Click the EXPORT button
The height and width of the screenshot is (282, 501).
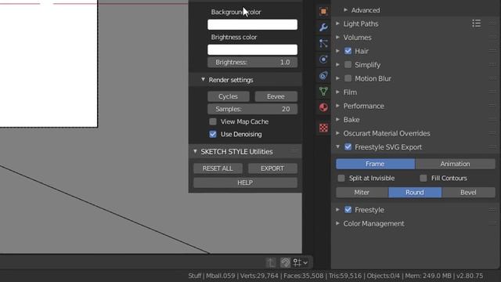(x=272, y=168)
